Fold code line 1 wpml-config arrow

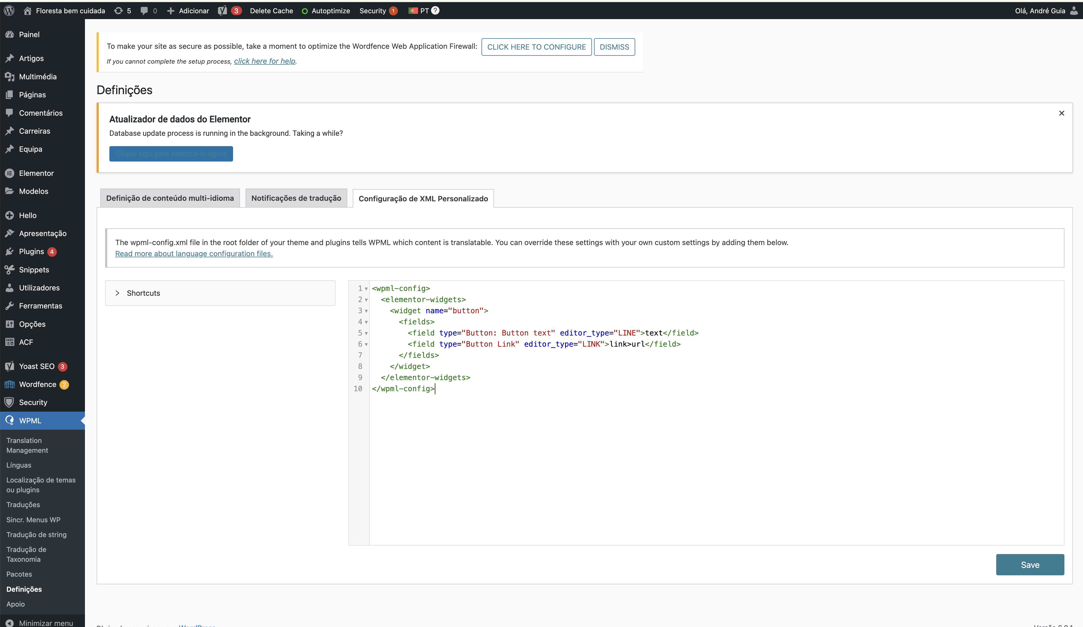(366, 289)
